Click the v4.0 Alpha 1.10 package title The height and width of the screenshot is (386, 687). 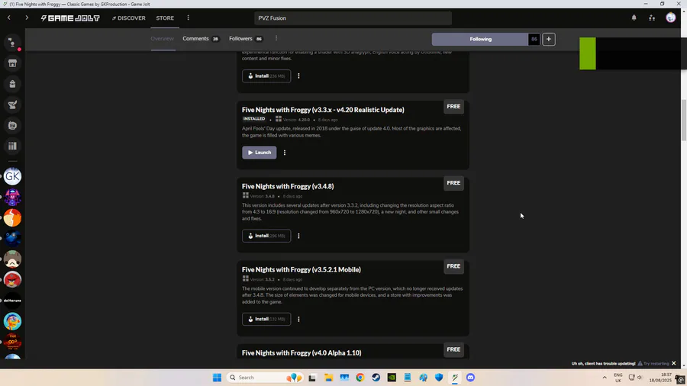(x=302, y=352)
